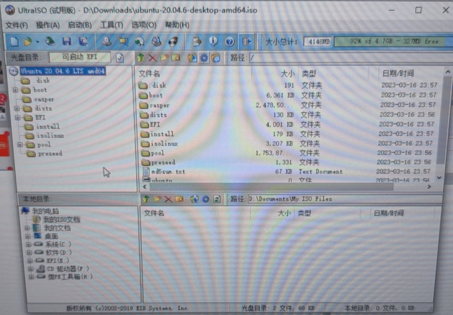Click the New image file icon

coord(14,42)
